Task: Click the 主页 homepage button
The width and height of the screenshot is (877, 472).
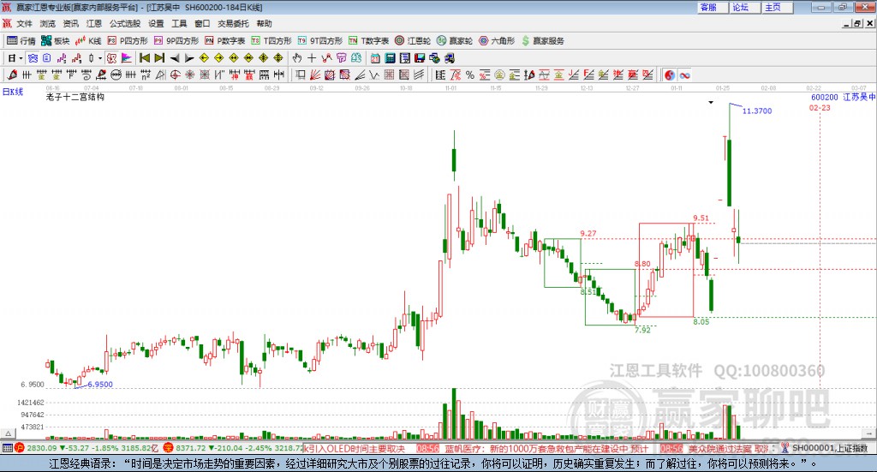Action: coord(778,7)
